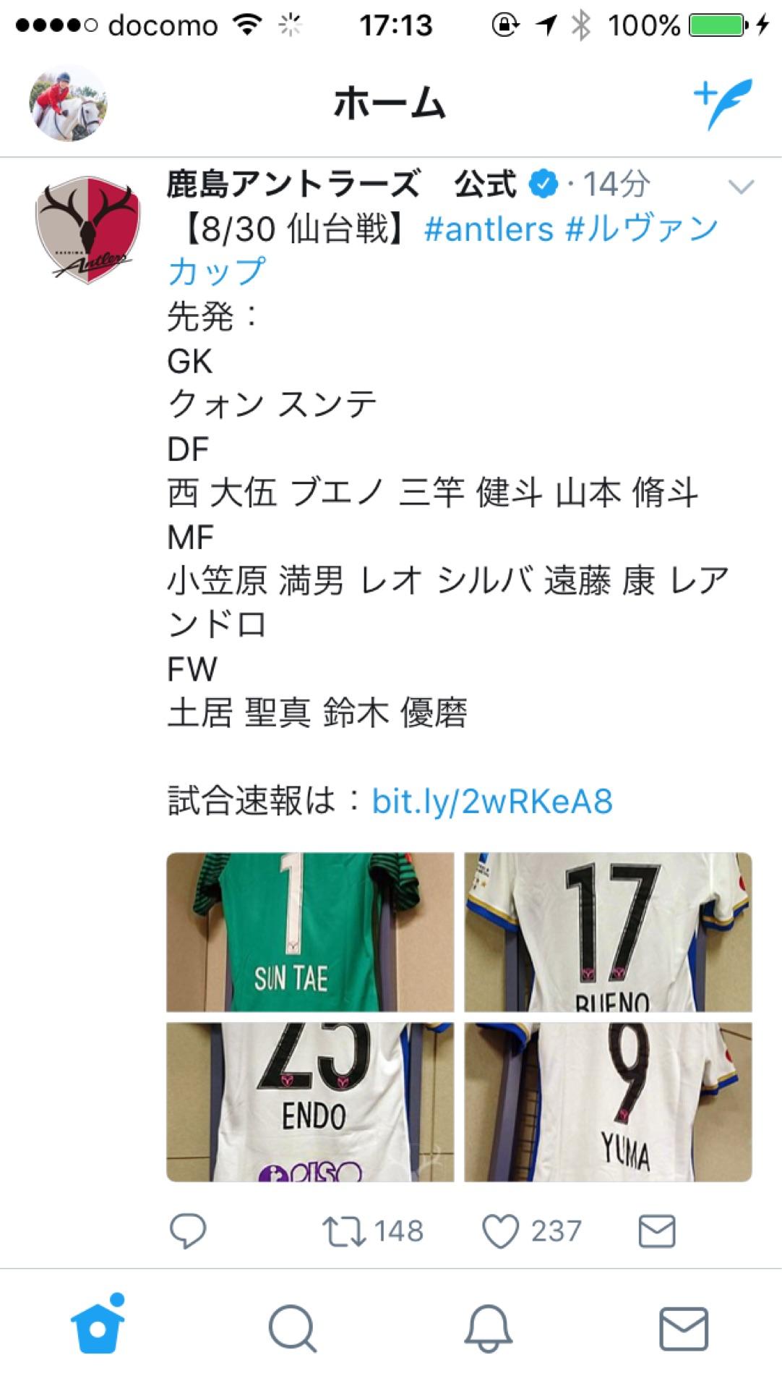Expand tweet options with the chevron arrow
782x1389 pixels.
point(742,187)
